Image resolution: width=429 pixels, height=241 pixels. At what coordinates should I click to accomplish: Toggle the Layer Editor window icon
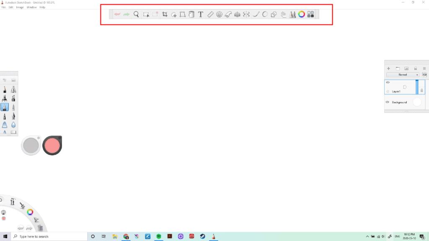pyautogui.click(x=284, y=15)
